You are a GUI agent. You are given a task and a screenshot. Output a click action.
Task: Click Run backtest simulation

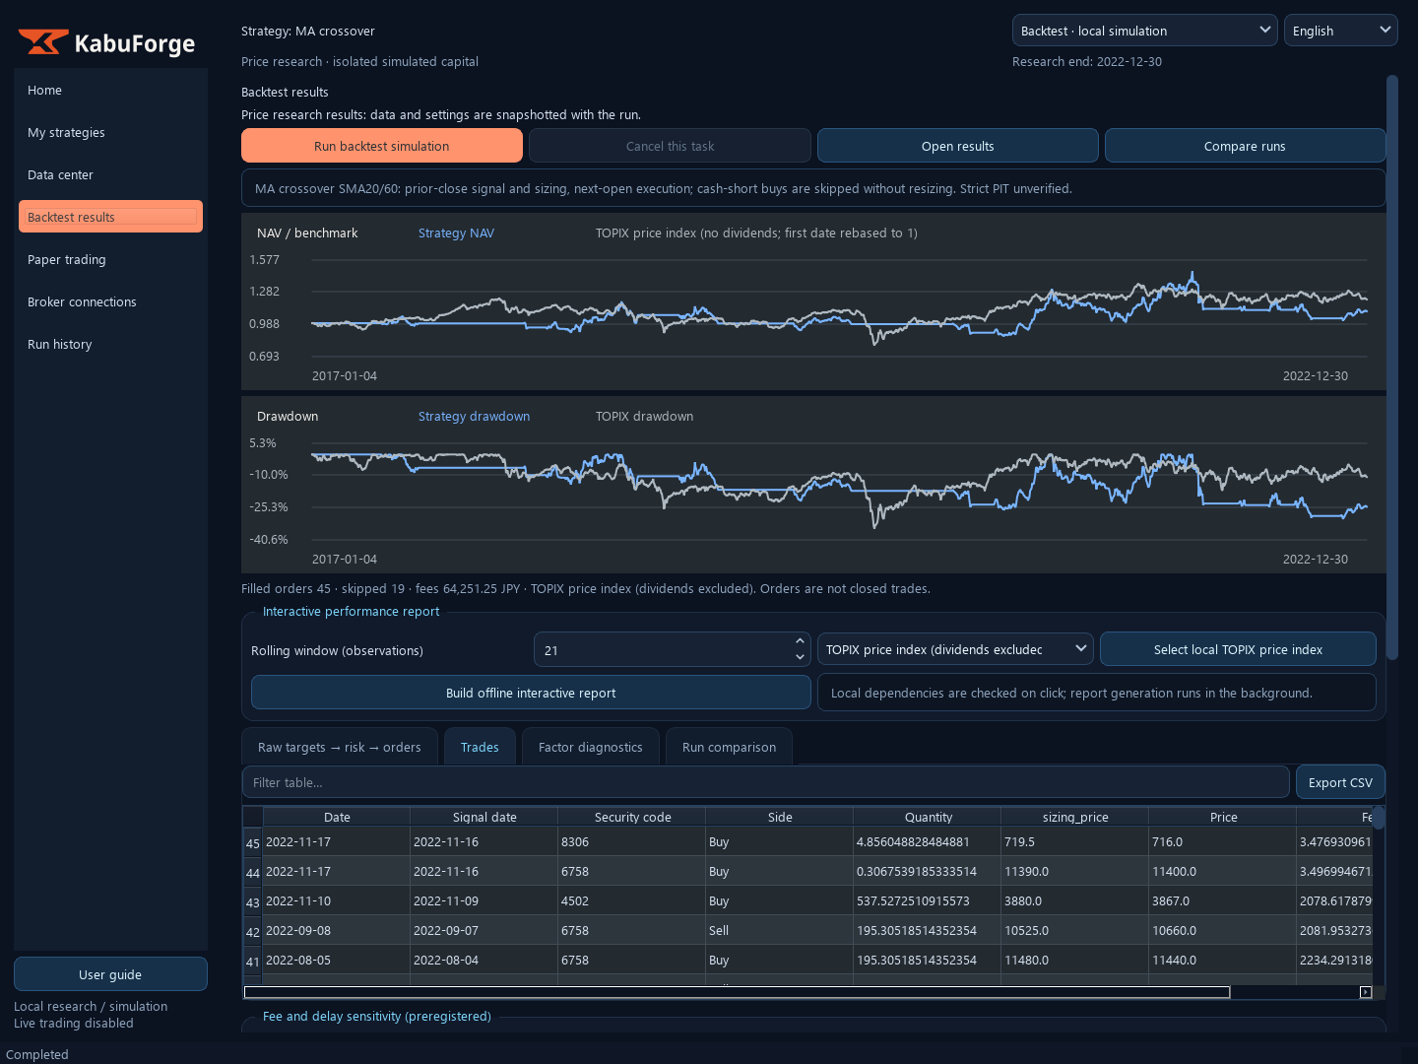point(382,146)
